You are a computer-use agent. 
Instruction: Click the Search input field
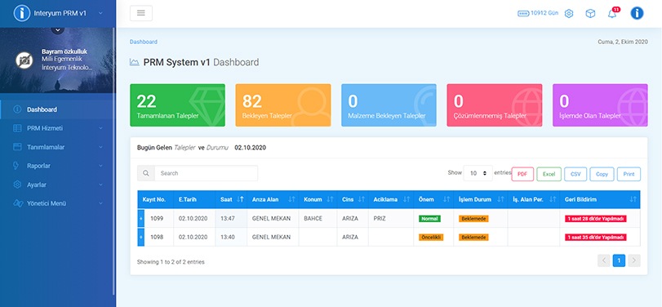(x=206, y=173)
